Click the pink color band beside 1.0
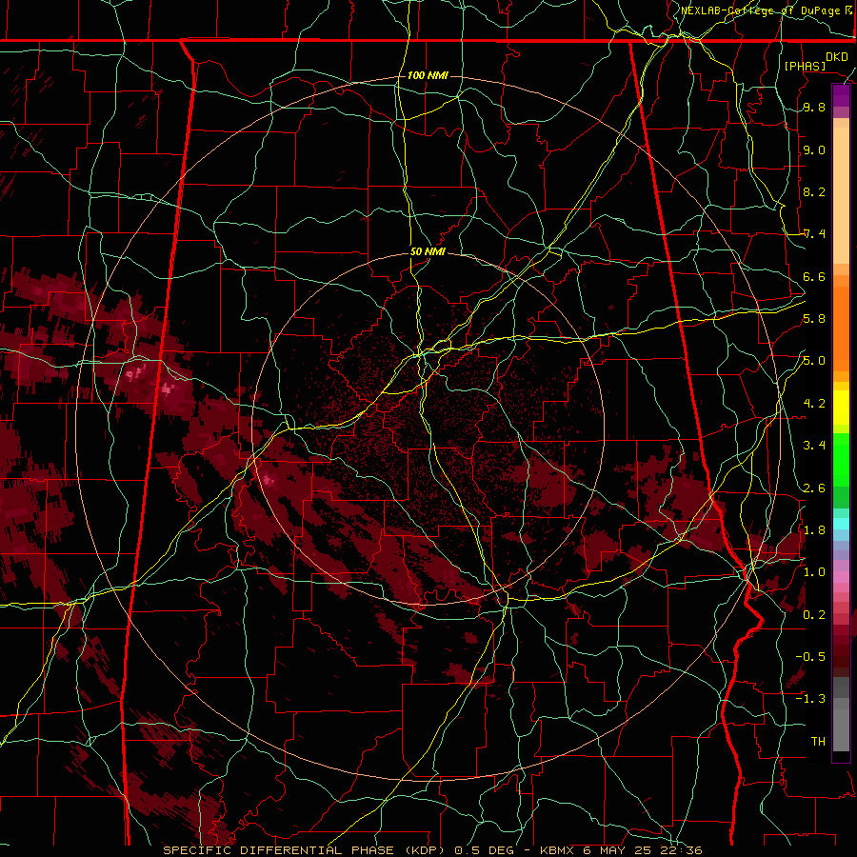The height and width of the screenshot is (857, 857). pyautogui.click(x=841, y=577)
